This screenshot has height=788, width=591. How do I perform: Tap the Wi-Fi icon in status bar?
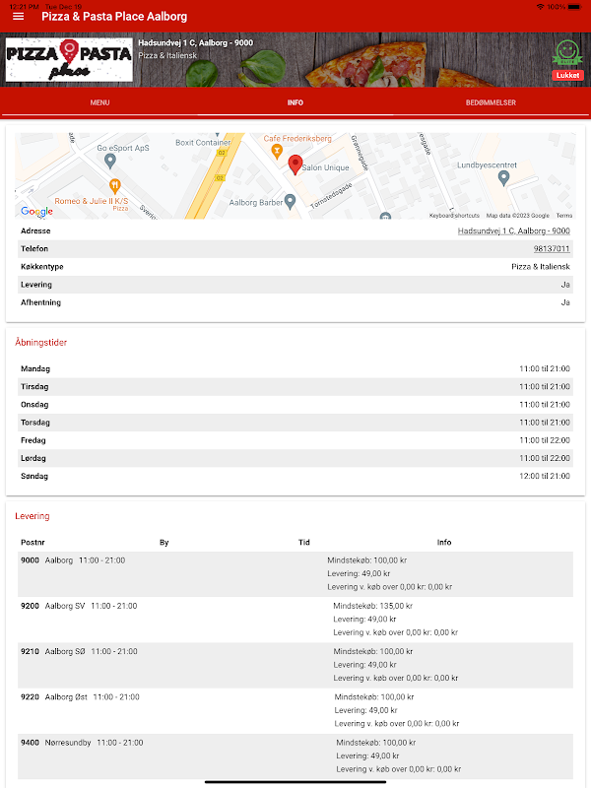[x=541, y=7]
